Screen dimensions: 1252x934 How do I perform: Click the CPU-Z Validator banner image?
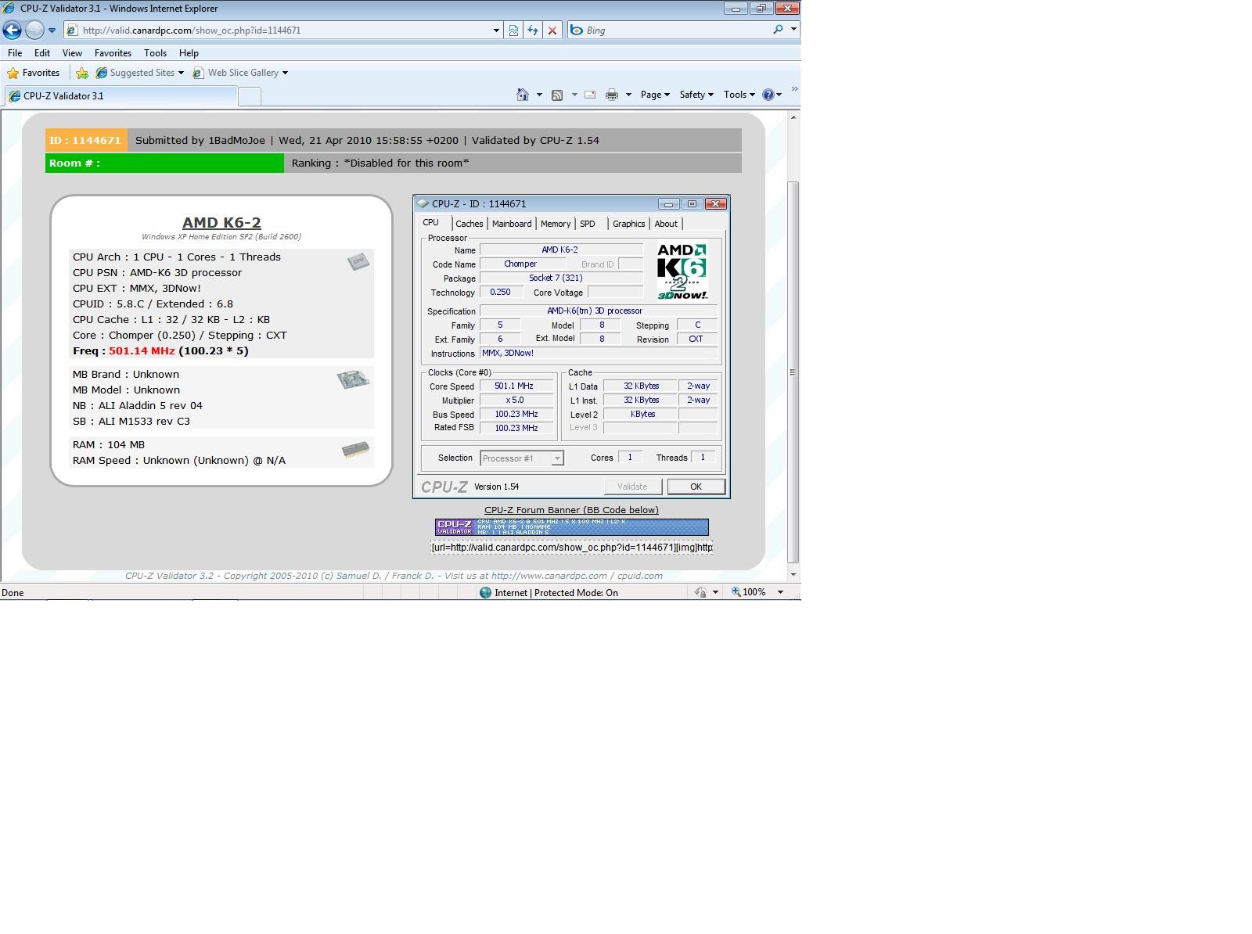point(572,527)
